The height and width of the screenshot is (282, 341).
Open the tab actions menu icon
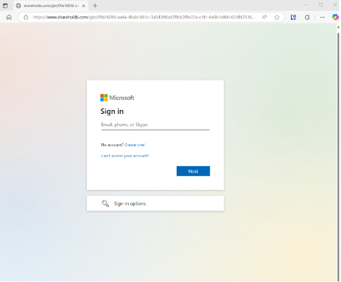coord(5,6)
